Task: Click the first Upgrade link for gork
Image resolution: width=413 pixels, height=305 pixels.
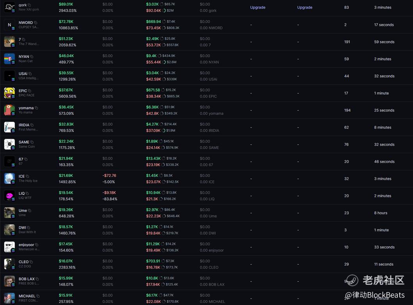Action: click(258, 7)
